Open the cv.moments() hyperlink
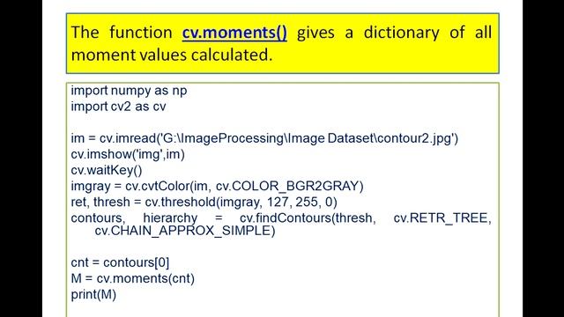 (234, 33)
